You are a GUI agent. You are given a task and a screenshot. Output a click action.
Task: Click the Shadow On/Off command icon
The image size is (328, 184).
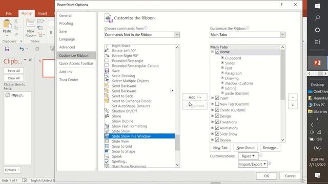point(107,111)
